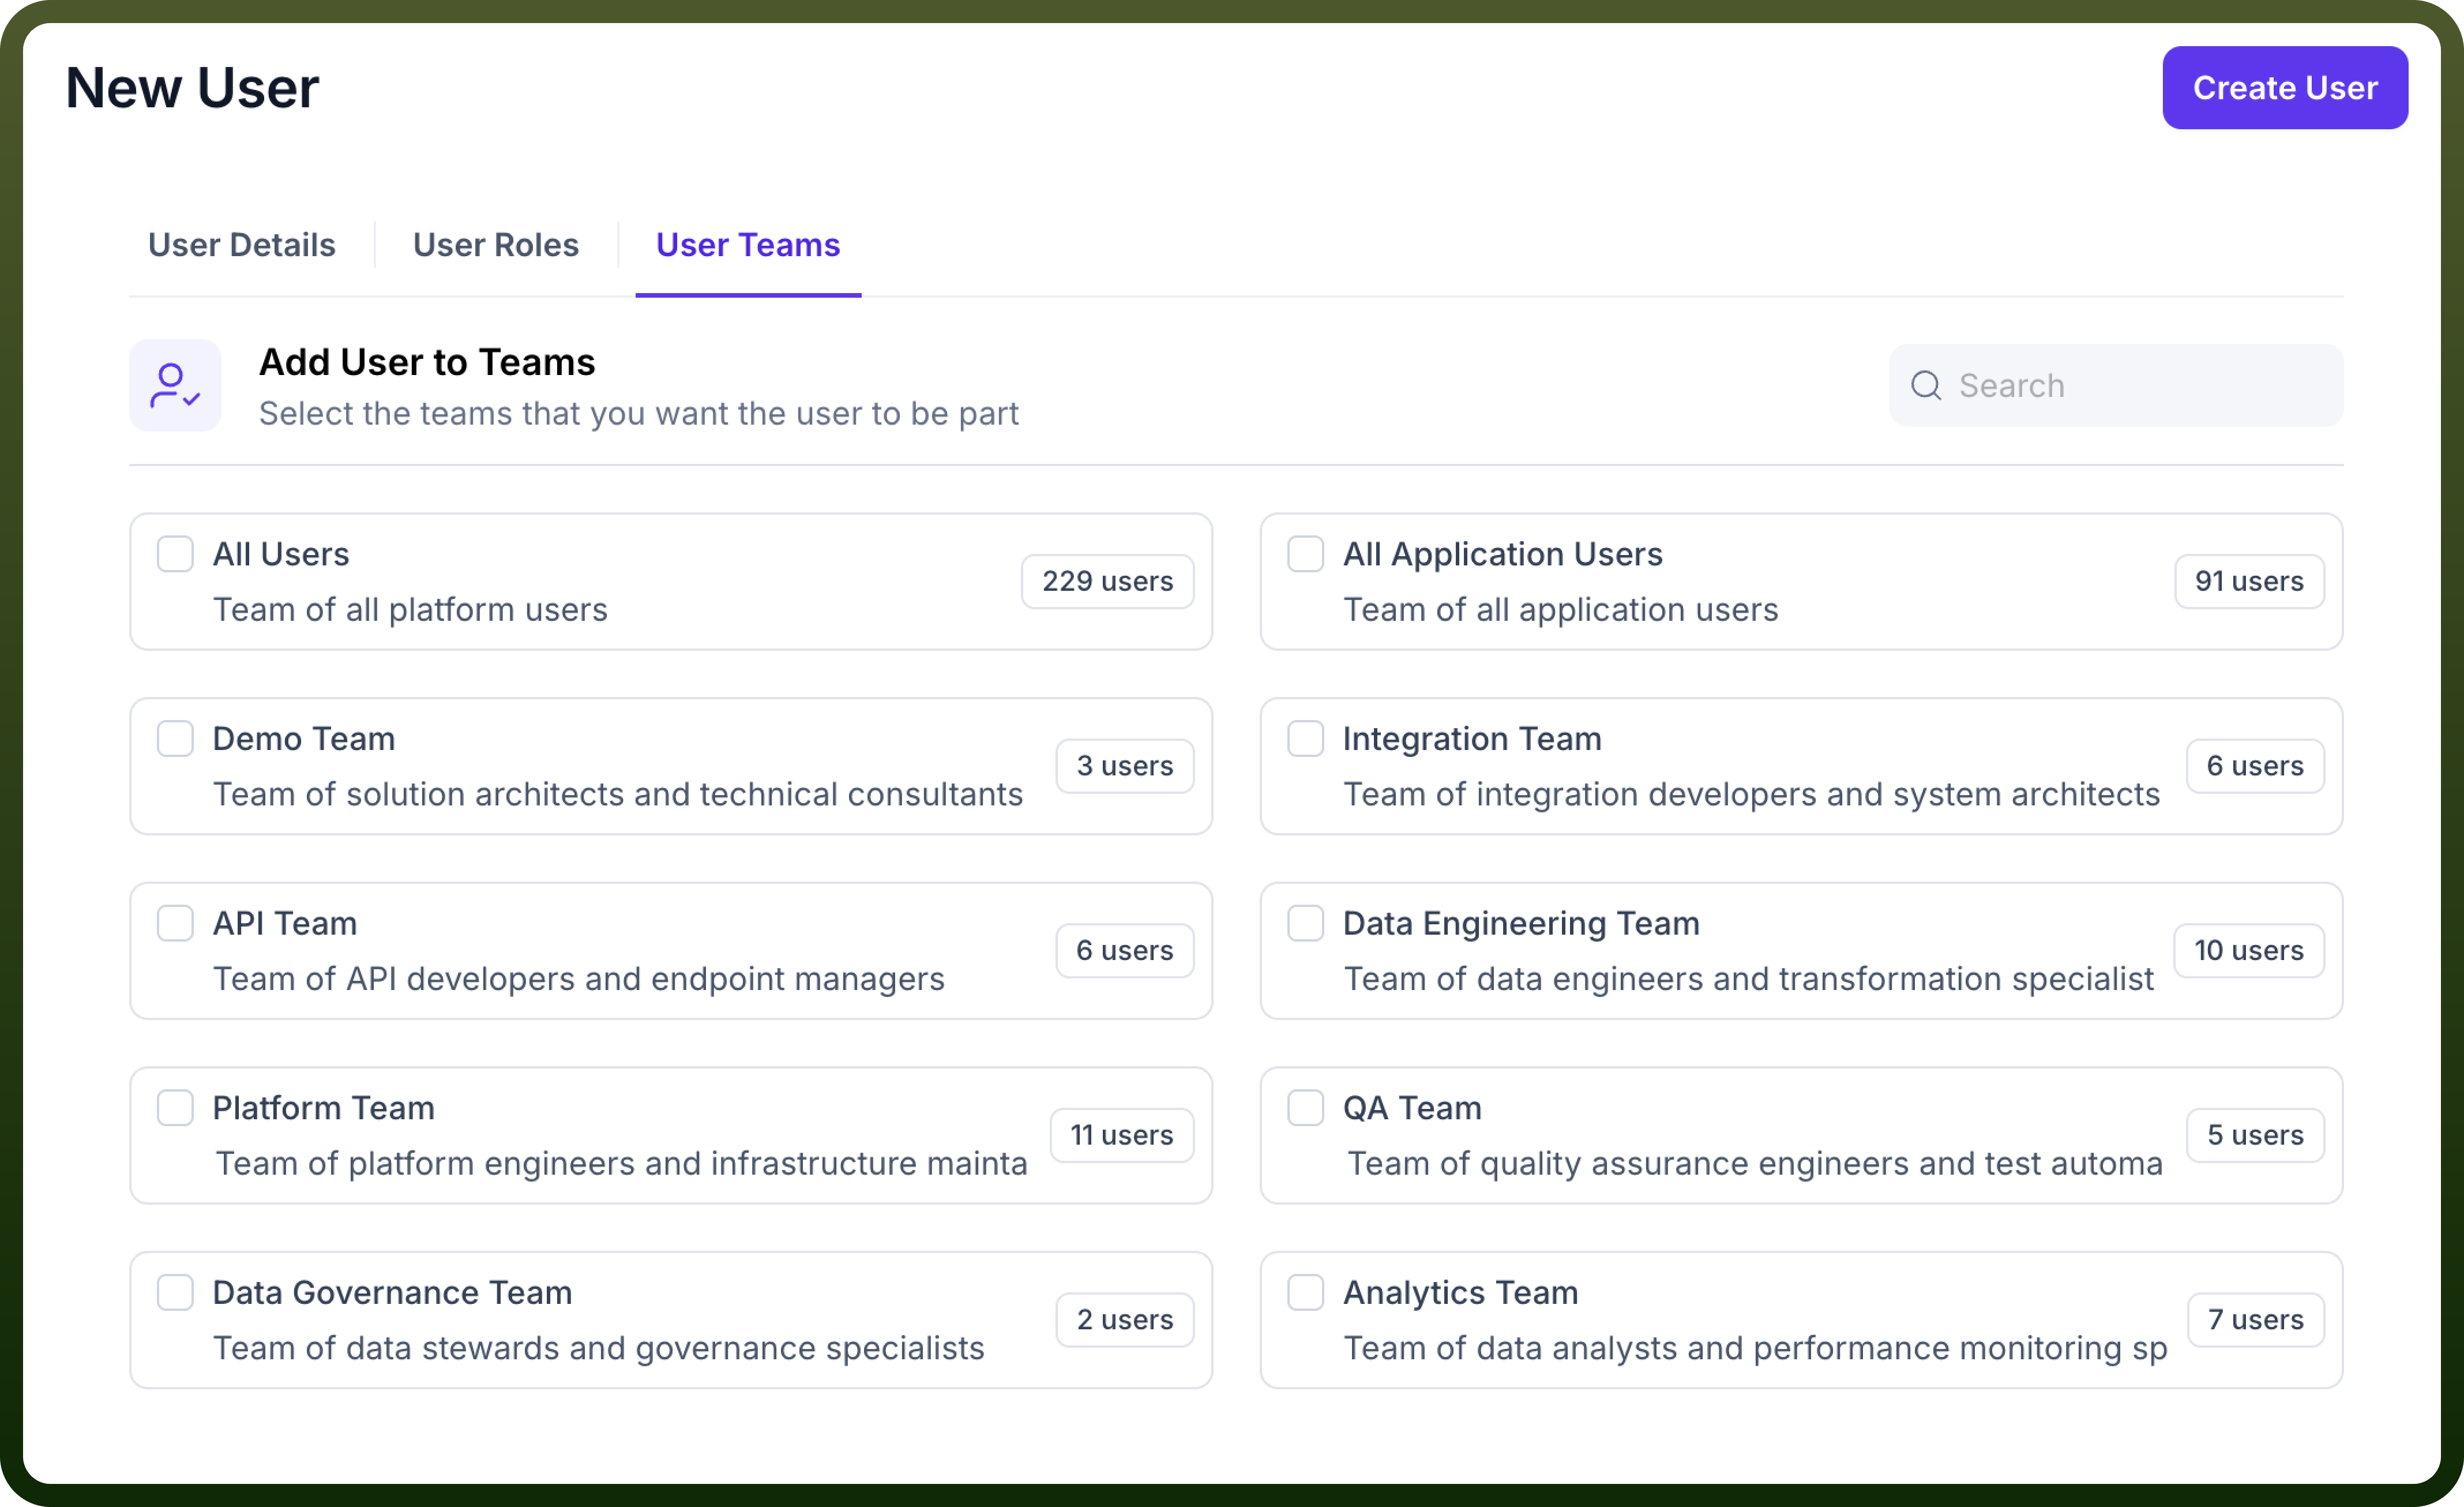Click the 229 users badge
The image size is (2464, 1507).
pos(1107,582)
